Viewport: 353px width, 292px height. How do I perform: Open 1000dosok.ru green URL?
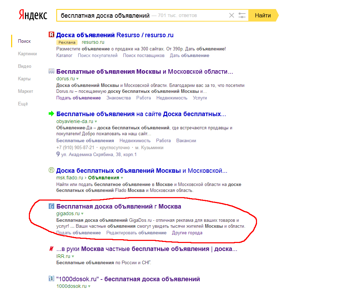tap(71, 286)
